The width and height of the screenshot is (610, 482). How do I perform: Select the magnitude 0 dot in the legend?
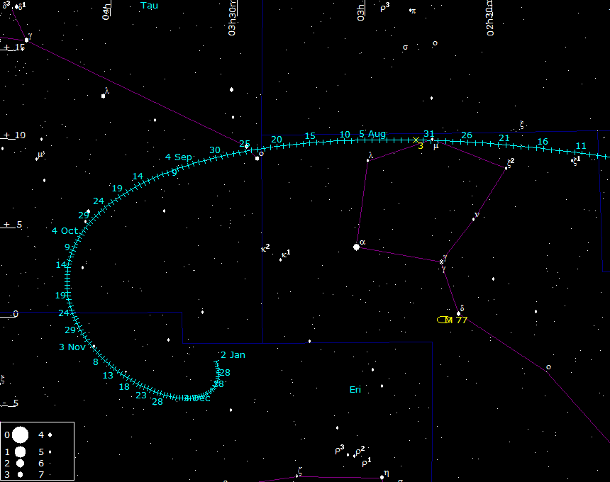click(x=21, y=435)
